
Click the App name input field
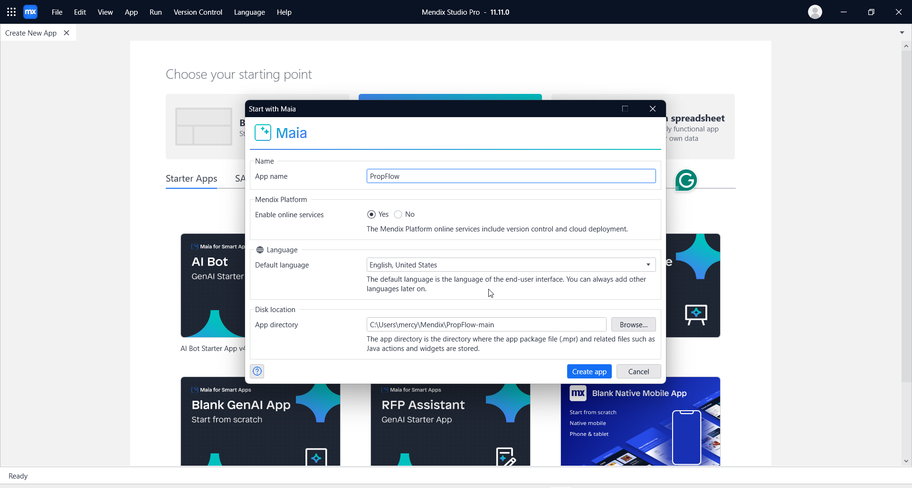[x=511, y=176]
